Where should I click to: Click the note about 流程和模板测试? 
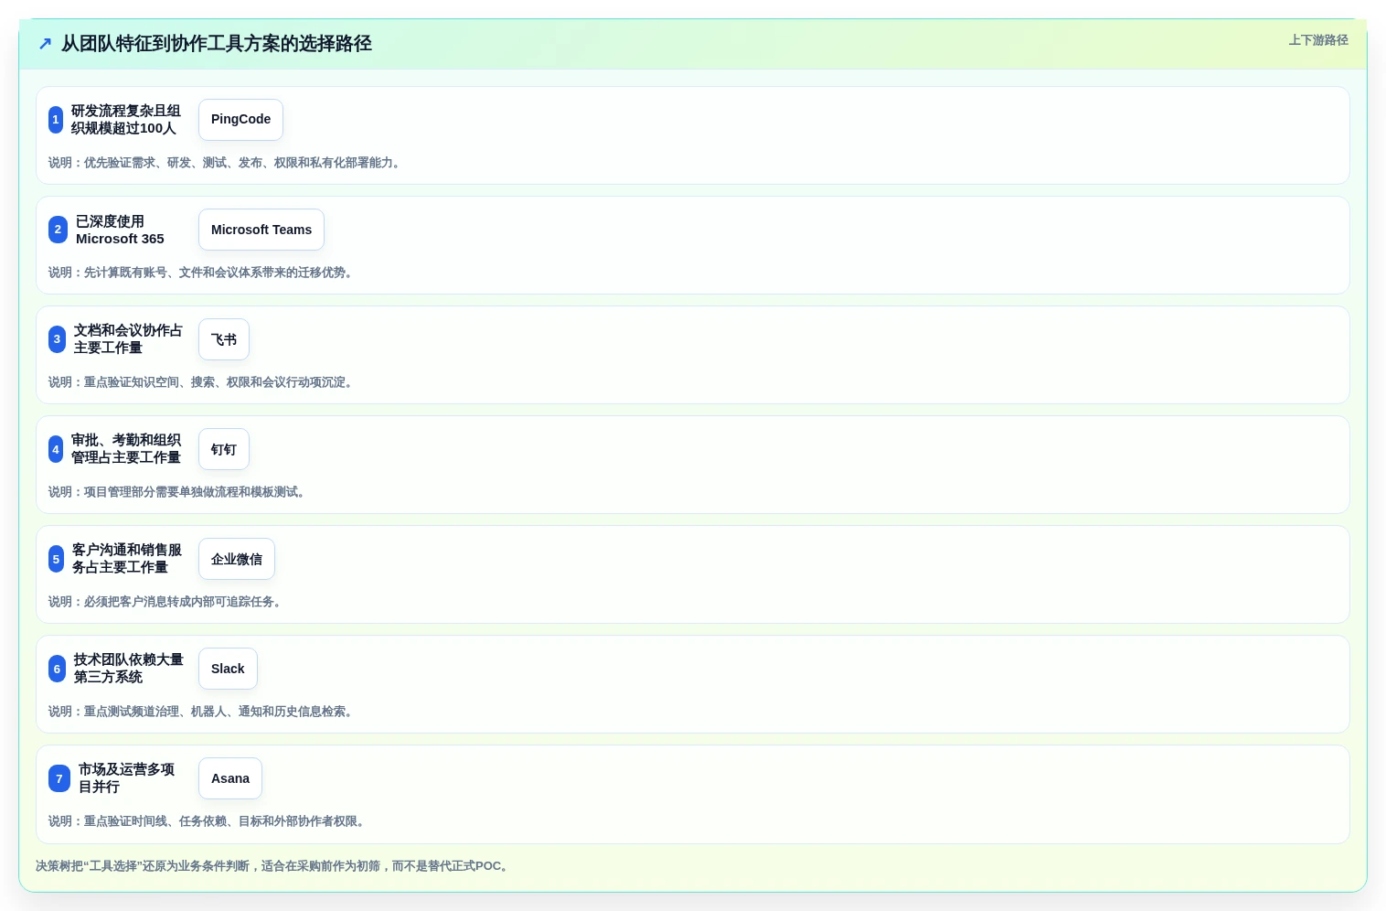tap(178, 492)
